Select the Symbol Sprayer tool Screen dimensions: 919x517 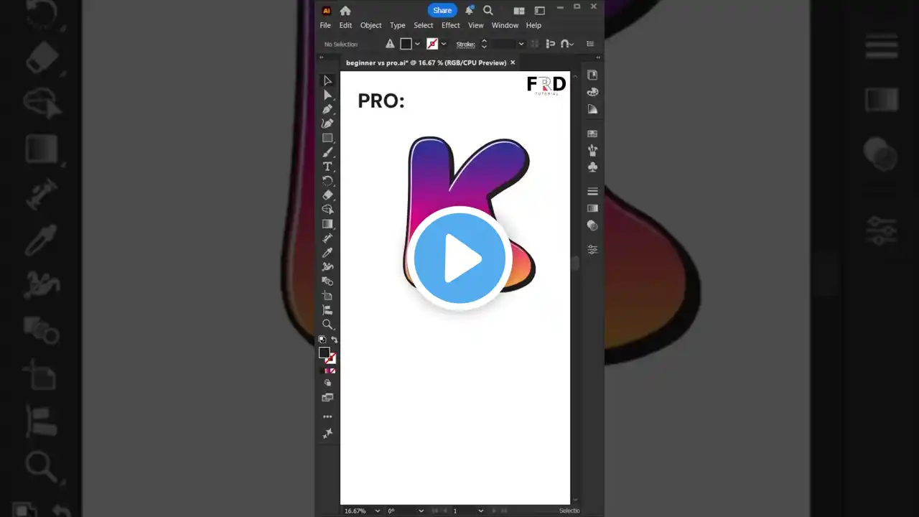(x=327, y=267)
